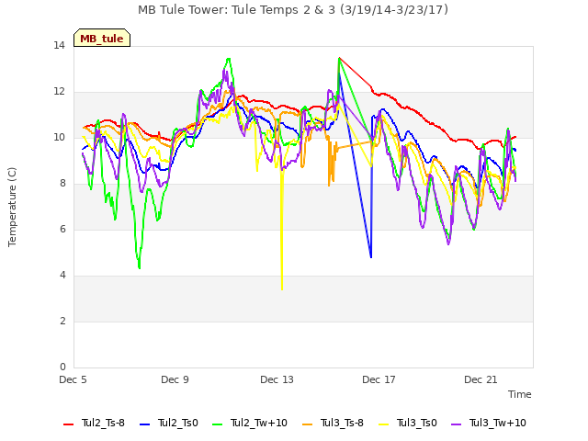Click the Dec 21 axis tick label
Viewport: 588px width, 441px height.
(481, 379)
